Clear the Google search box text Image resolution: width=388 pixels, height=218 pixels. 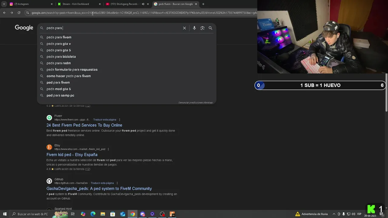pyautogui.click(x=184, y=28)
